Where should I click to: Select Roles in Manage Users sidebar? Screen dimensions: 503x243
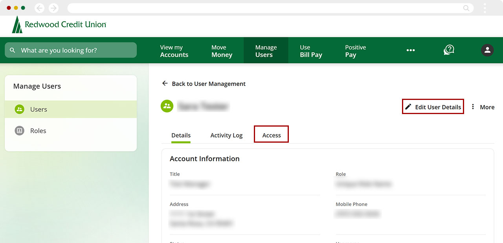pos(71,131)
